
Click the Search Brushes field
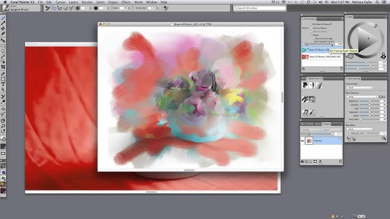pyautogui.click(x=260, y=8)
